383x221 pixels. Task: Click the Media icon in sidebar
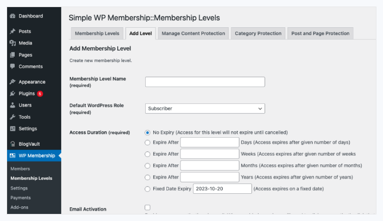click(x=13, y=43)
